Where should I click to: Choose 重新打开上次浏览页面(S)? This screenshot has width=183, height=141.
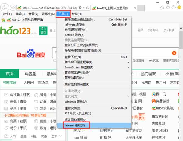click(x=94, y=45)
